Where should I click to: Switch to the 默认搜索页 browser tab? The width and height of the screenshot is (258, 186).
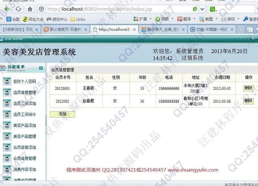pos(65,29)
